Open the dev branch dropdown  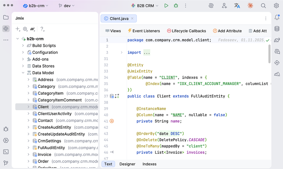(x=67, y=6)
